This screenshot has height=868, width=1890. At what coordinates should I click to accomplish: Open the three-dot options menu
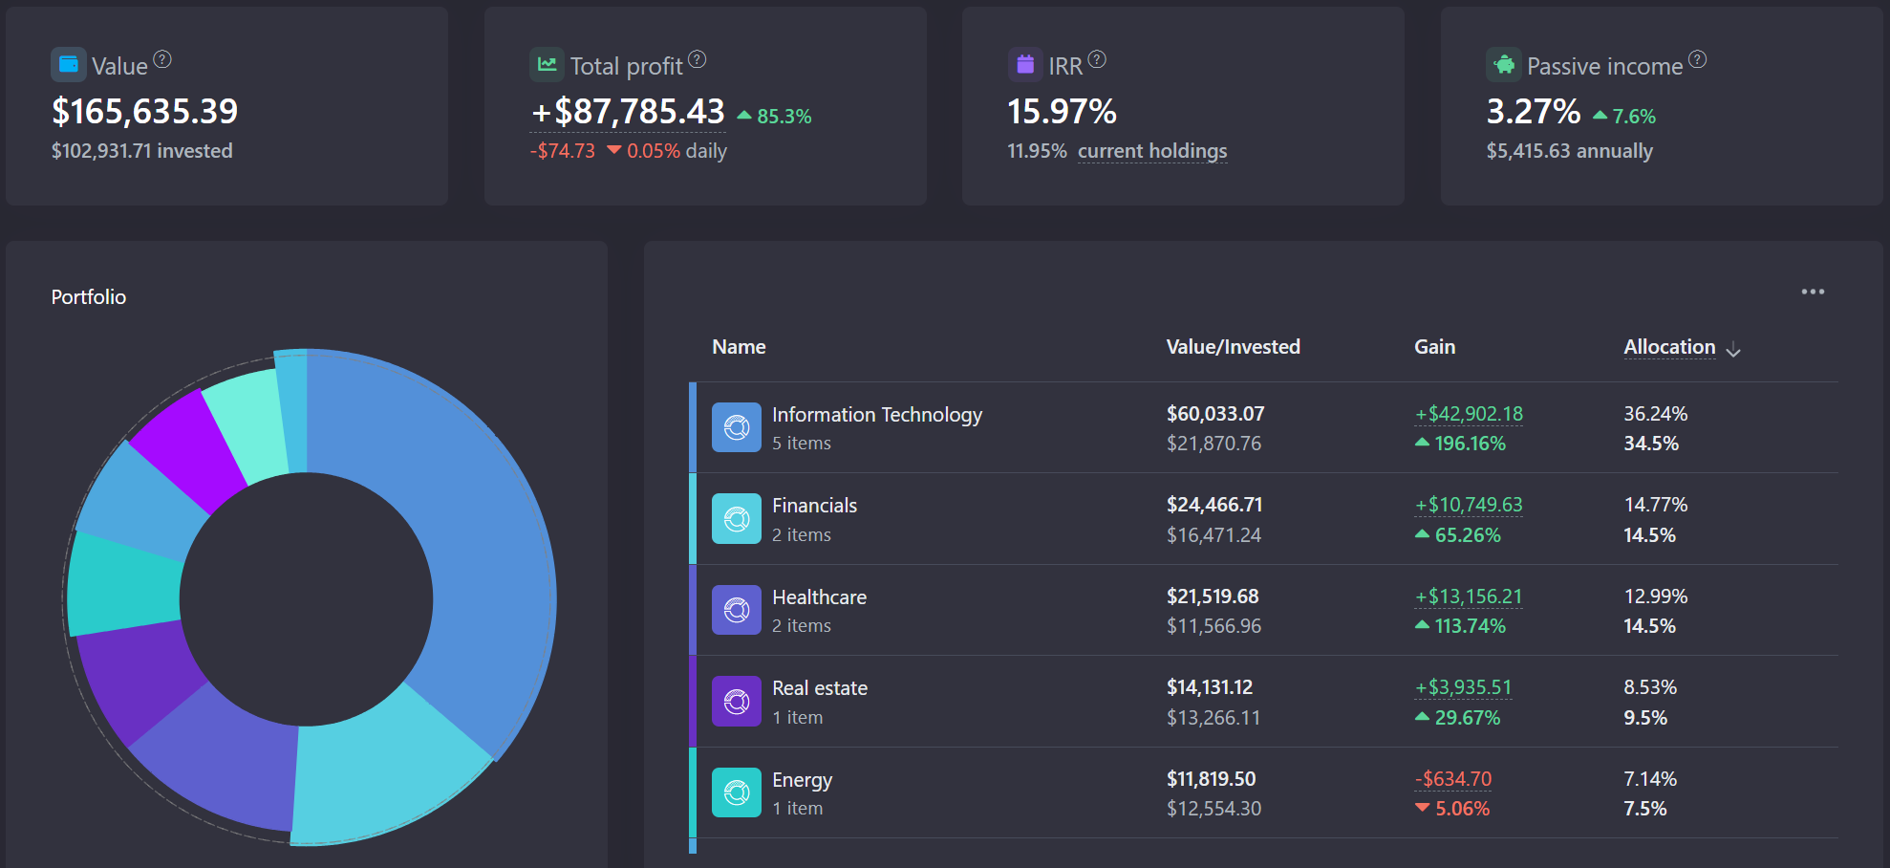(1813, 292)
